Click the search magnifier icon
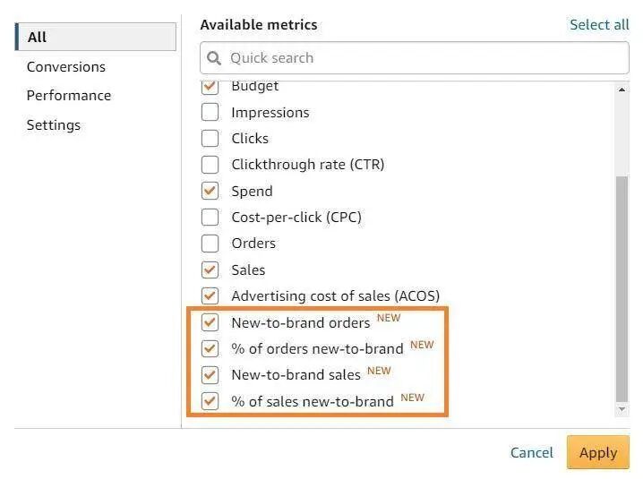The height and width of the screenshot is (479, 643). click(x=214, y=58)
